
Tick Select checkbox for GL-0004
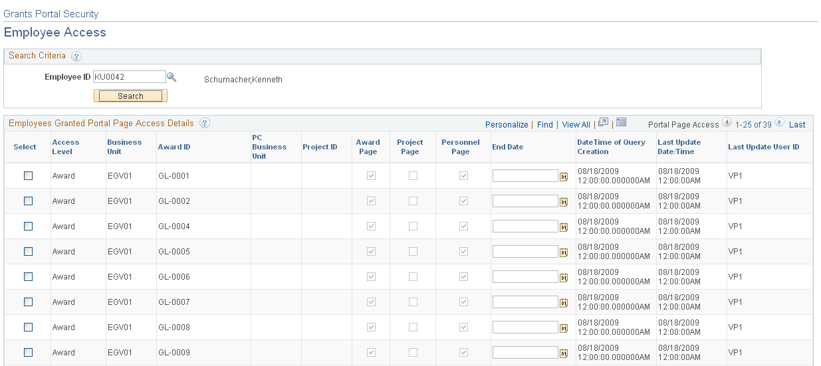click(28, 226)
